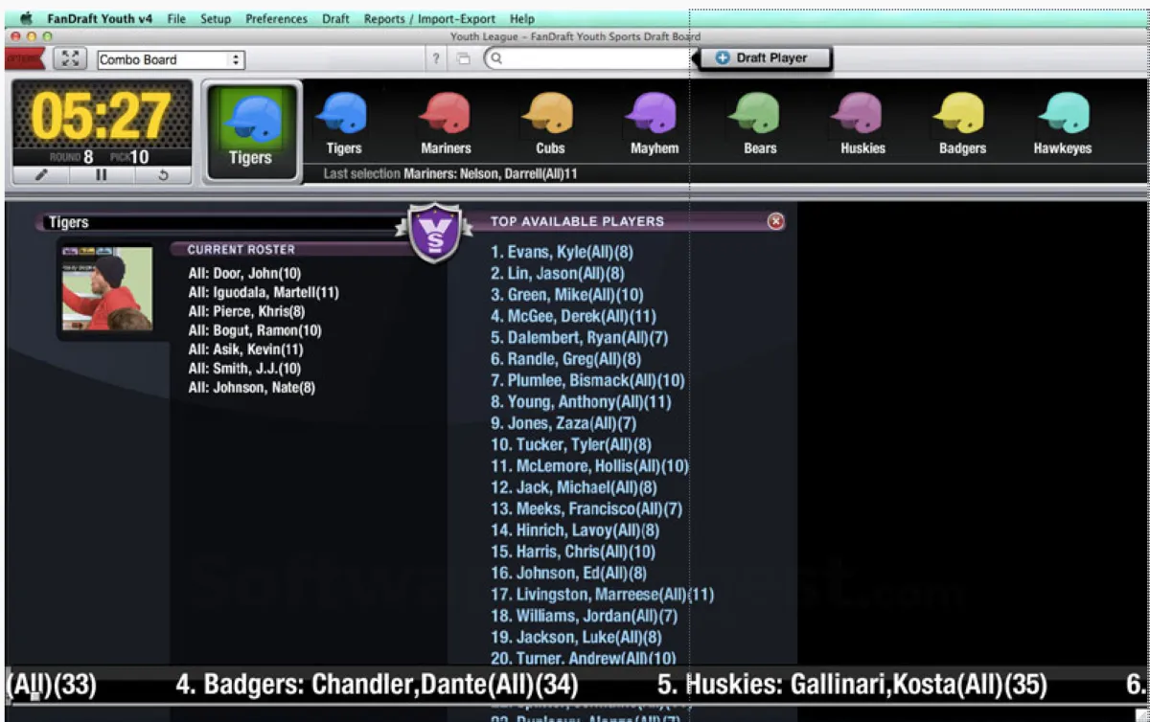Click roster entry Pierce, Khris

(246, 311)
